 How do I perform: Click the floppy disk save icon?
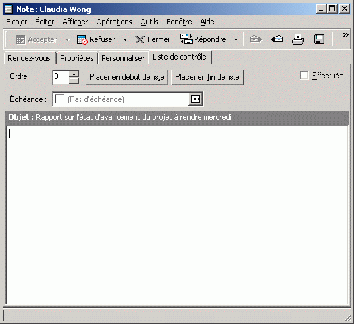(319, 39)
